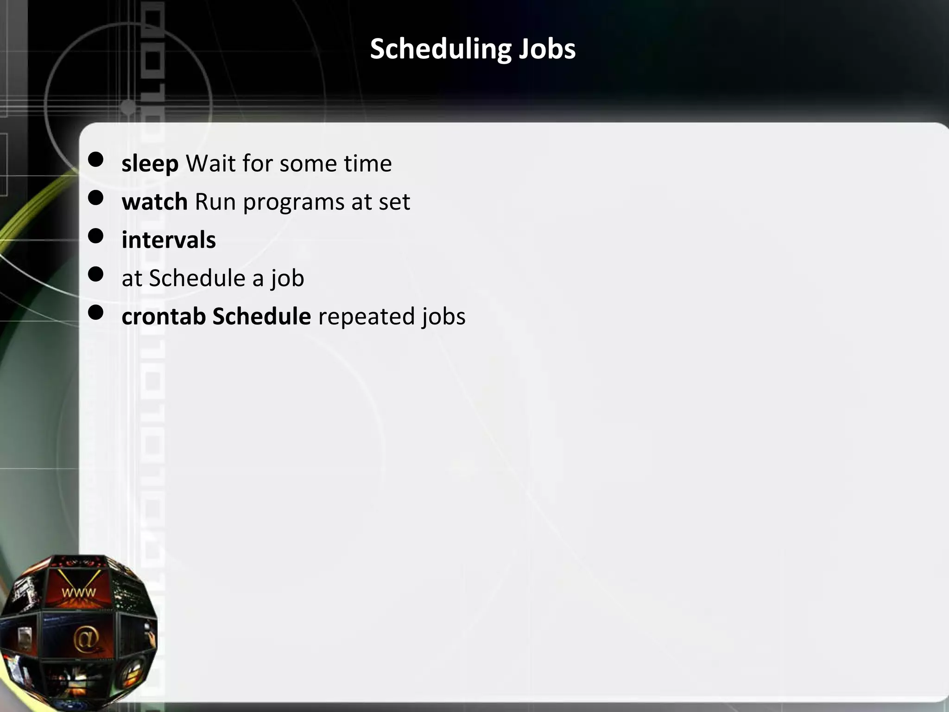Click the bold word intervals
Viewport: 949px width, 712px height.
pos(169,240)
